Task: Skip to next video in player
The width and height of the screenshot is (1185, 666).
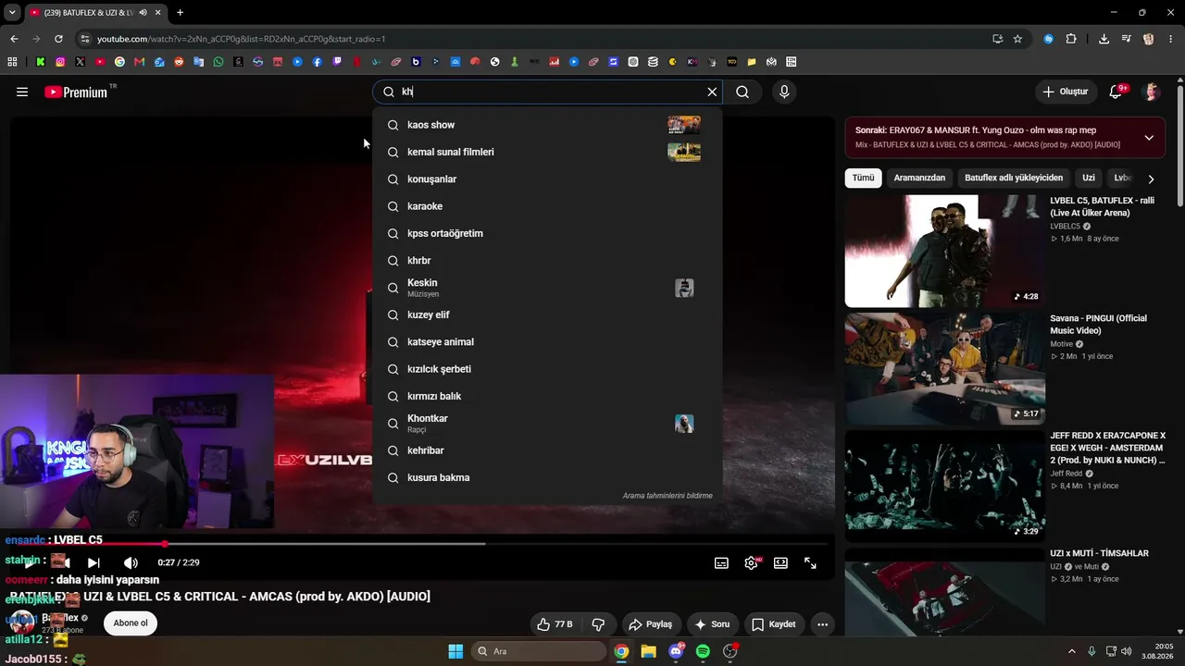Action: coord(94,562)
